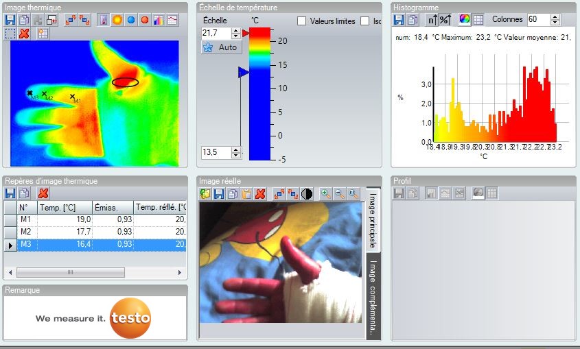Rotate thermal image with first rotate arrows icon
This screenshot has height=349, width=580.
click(x=70, y=20)
